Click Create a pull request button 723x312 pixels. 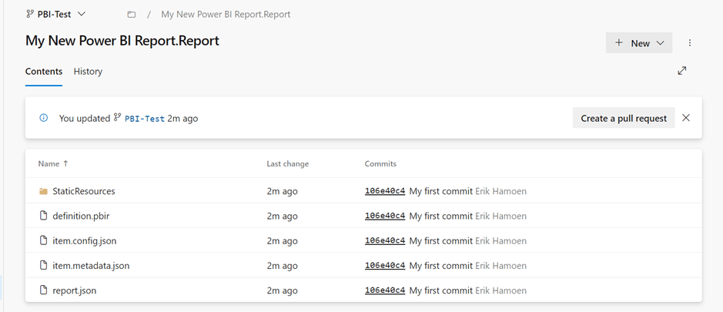tap(624, 118)
